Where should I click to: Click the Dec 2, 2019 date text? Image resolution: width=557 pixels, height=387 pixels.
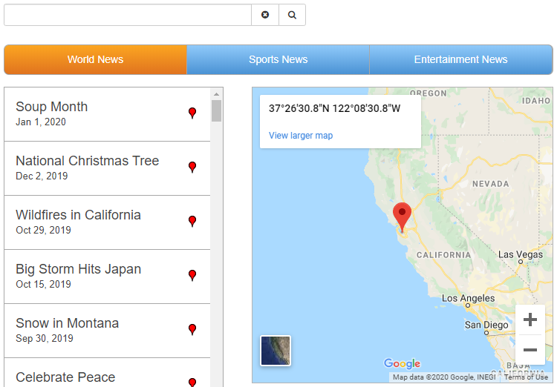[42, 176]
